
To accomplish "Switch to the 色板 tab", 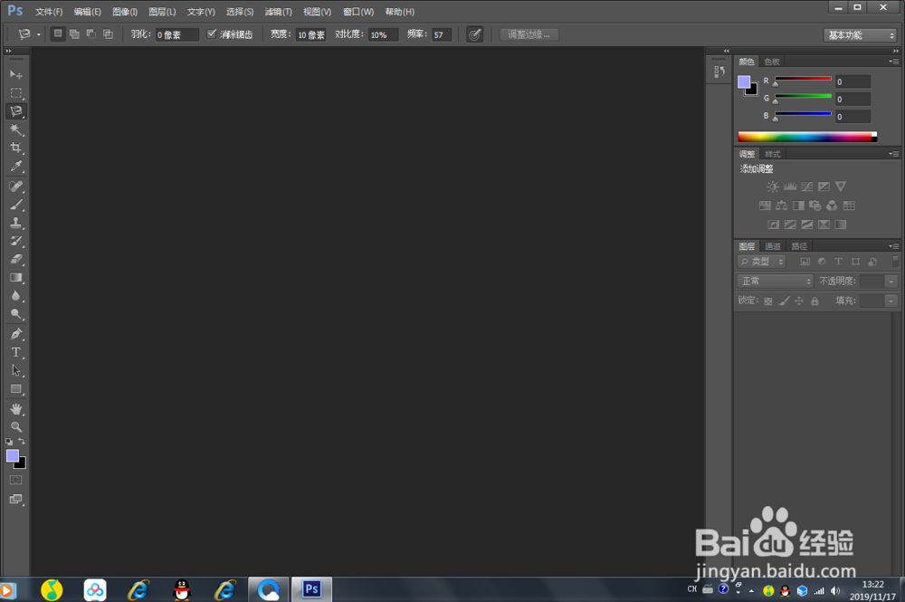I will click(772, 62).
